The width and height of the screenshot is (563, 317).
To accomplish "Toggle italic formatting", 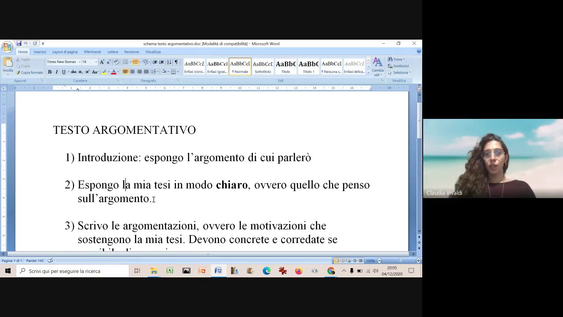I will click(57, 72).
